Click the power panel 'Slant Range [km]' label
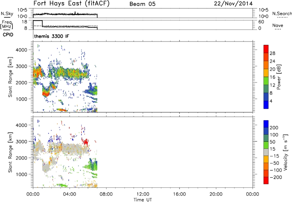This screenshot has width=292, height=202. (10, 77)
